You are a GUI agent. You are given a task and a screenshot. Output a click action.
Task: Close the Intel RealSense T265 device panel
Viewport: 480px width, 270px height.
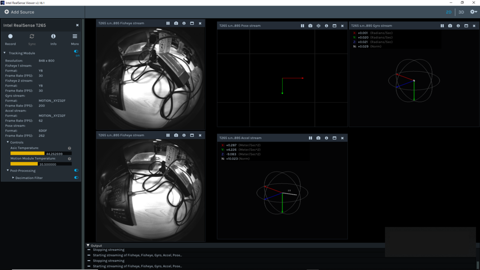coord(77,25)
